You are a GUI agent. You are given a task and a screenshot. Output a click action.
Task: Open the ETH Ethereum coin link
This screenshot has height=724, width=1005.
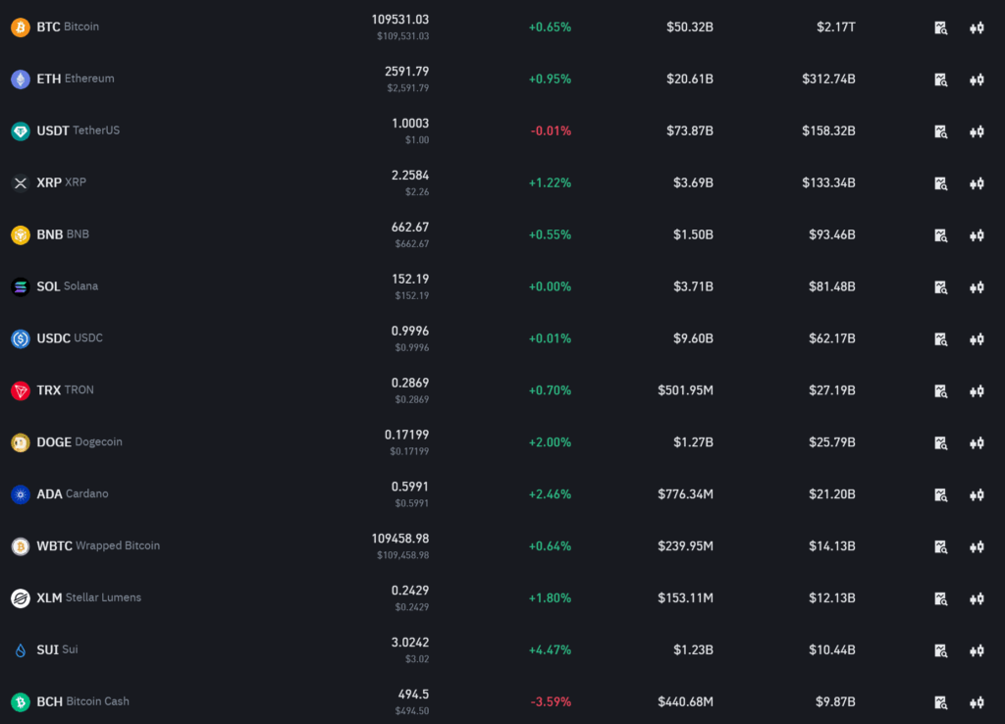coord(75,78)
